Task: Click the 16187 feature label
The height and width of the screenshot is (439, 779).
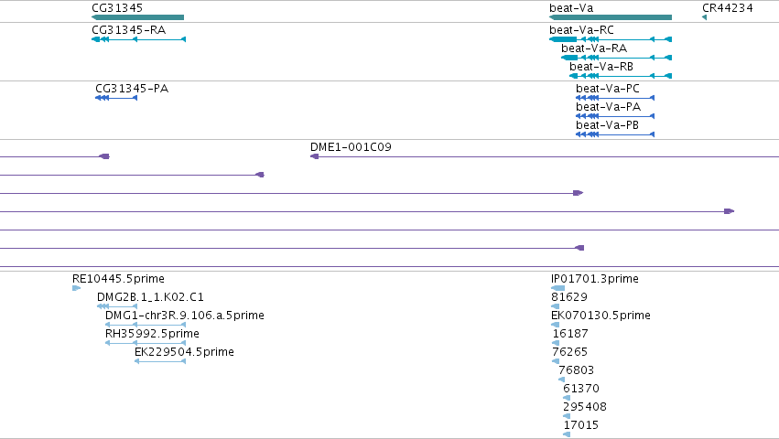Action: pos(570,334)
